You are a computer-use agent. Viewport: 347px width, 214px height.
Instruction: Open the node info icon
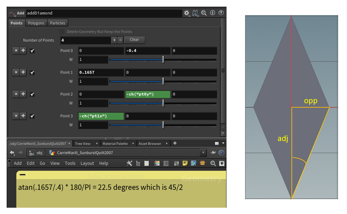[213, 13]
